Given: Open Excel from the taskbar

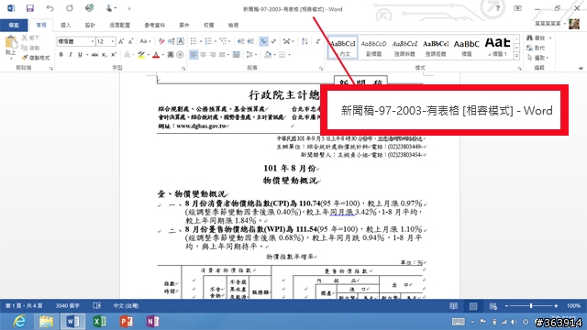Looking at the screenshot, I should pos(100,322).
